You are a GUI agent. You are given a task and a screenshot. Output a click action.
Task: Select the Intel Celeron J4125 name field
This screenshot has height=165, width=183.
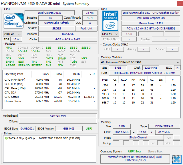49,13
